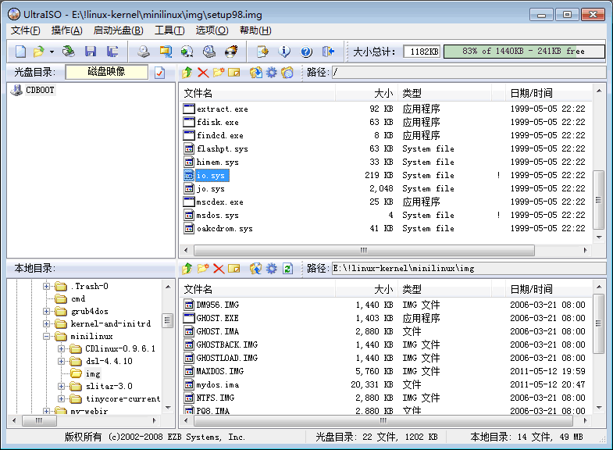This screenshot has width=613, height=450.
Task: Click blue gear icon in image pane
Action: tap(271, 73)
